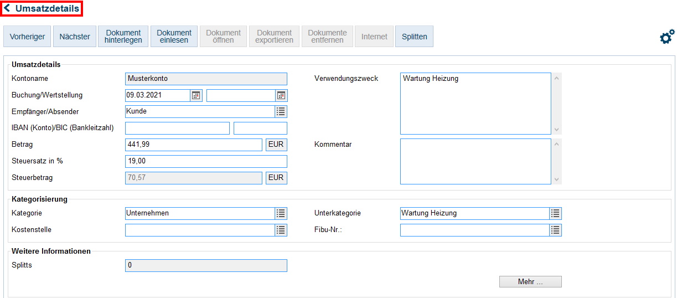Image resolution: width=677 pixels, height=298 pixels.
Task: Open the settings gears icon
Action: (x=667, y=37)
